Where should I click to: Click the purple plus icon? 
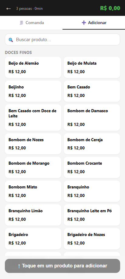[x=84, y=23]
